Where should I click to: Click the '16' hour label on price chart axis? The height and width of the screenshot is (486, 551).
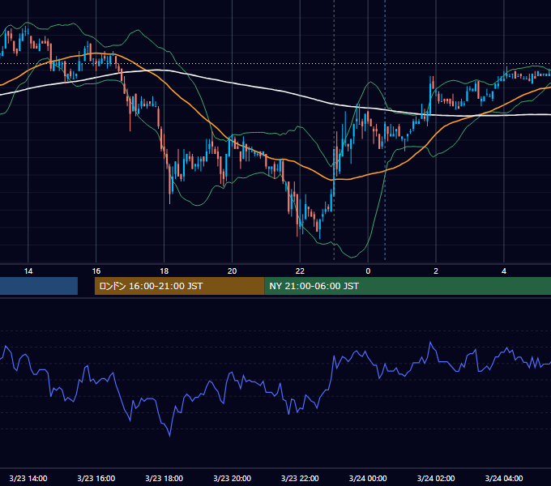(96, 271)
